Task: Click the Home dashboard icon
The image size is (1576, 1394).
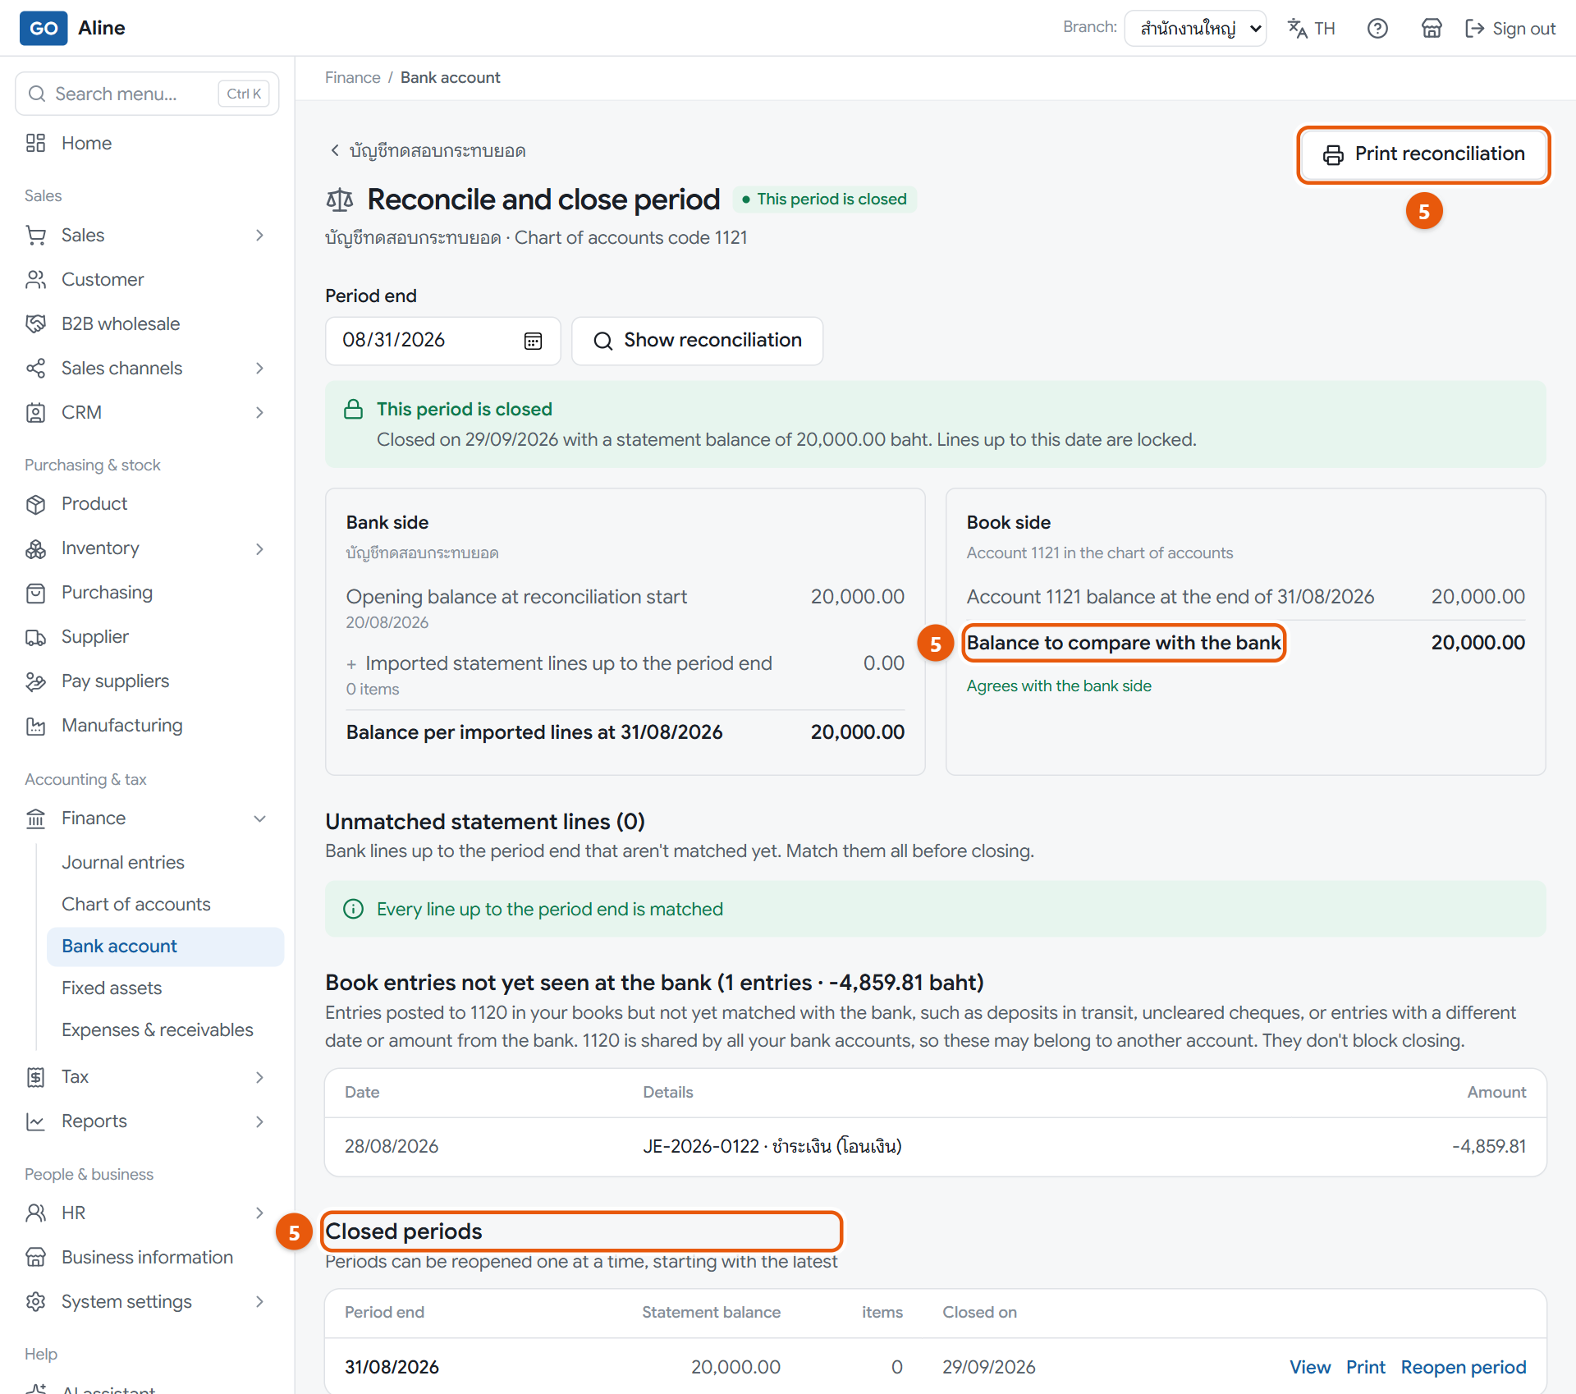Action: [35, 143]
